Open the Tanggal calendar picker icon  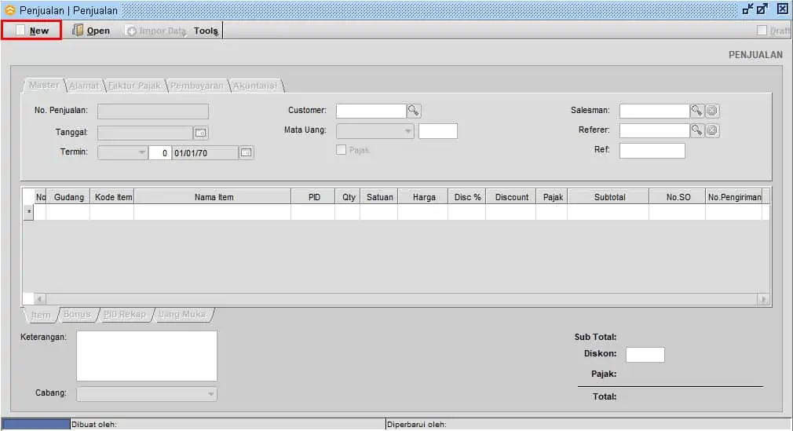(200, 133)
